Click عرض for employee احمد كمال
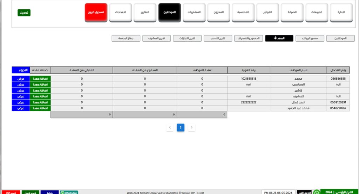This screenshot has width=359, height=194. pyautogui.click(x=21, y=102)
